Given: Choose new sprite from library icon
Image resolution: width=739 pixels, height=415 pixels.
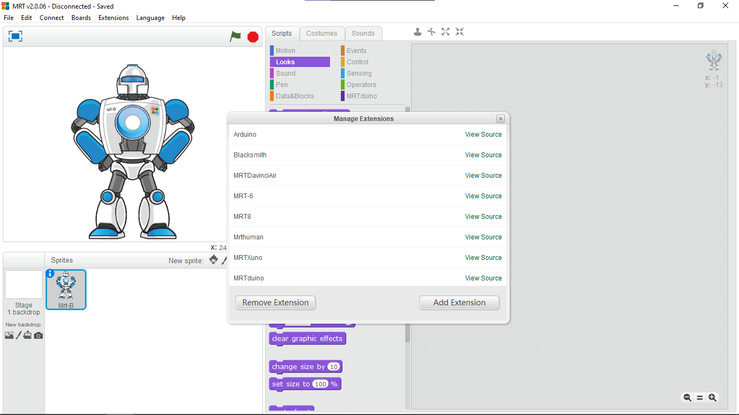Looking at the screenshot, I should 214,260.
